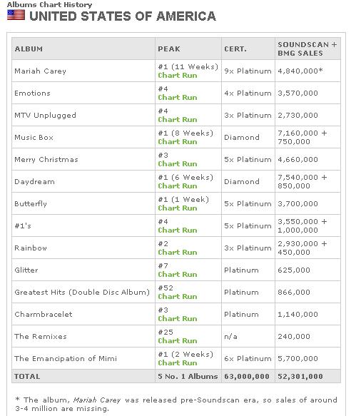Click Chart Run for The Remixes
This screenshot has width=351, height=416.
tap(178, 340)
